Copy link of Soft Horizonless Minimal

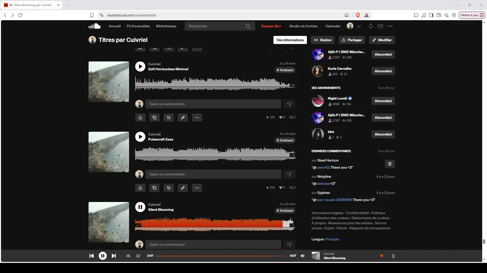point(154,118)
